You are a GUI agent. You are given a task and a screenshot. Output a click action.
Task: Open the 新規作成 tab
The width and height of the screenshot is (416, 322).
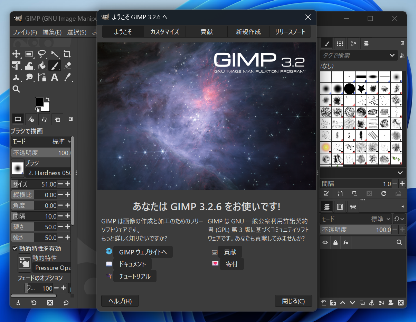pos(248,32)
